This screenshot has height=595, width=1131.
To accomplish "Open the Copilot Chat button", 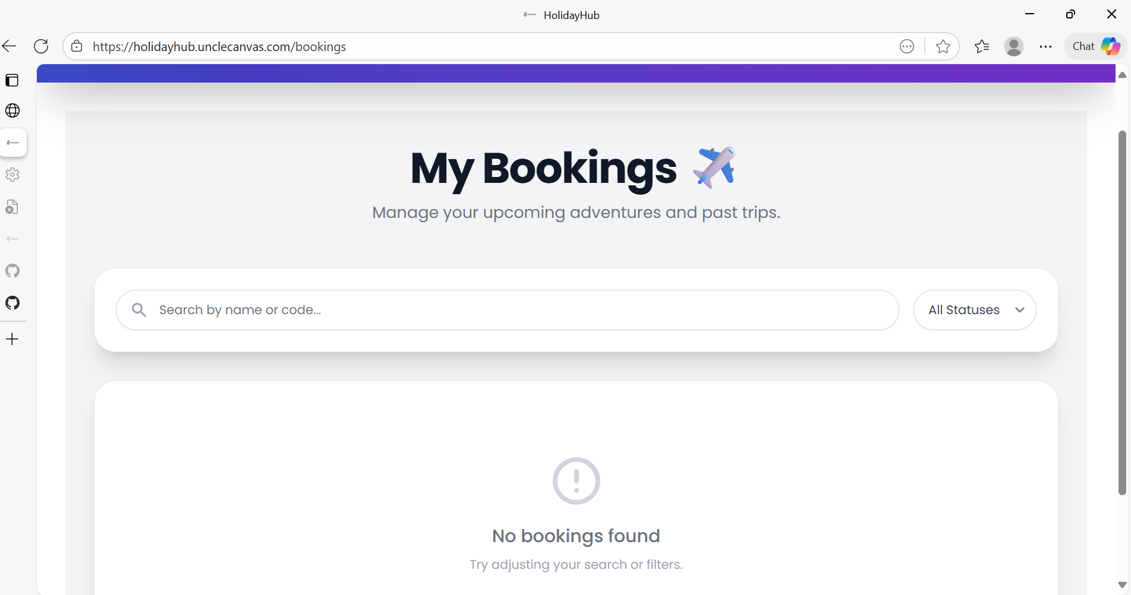I will pyautogui.click(x=1095, y=46).
